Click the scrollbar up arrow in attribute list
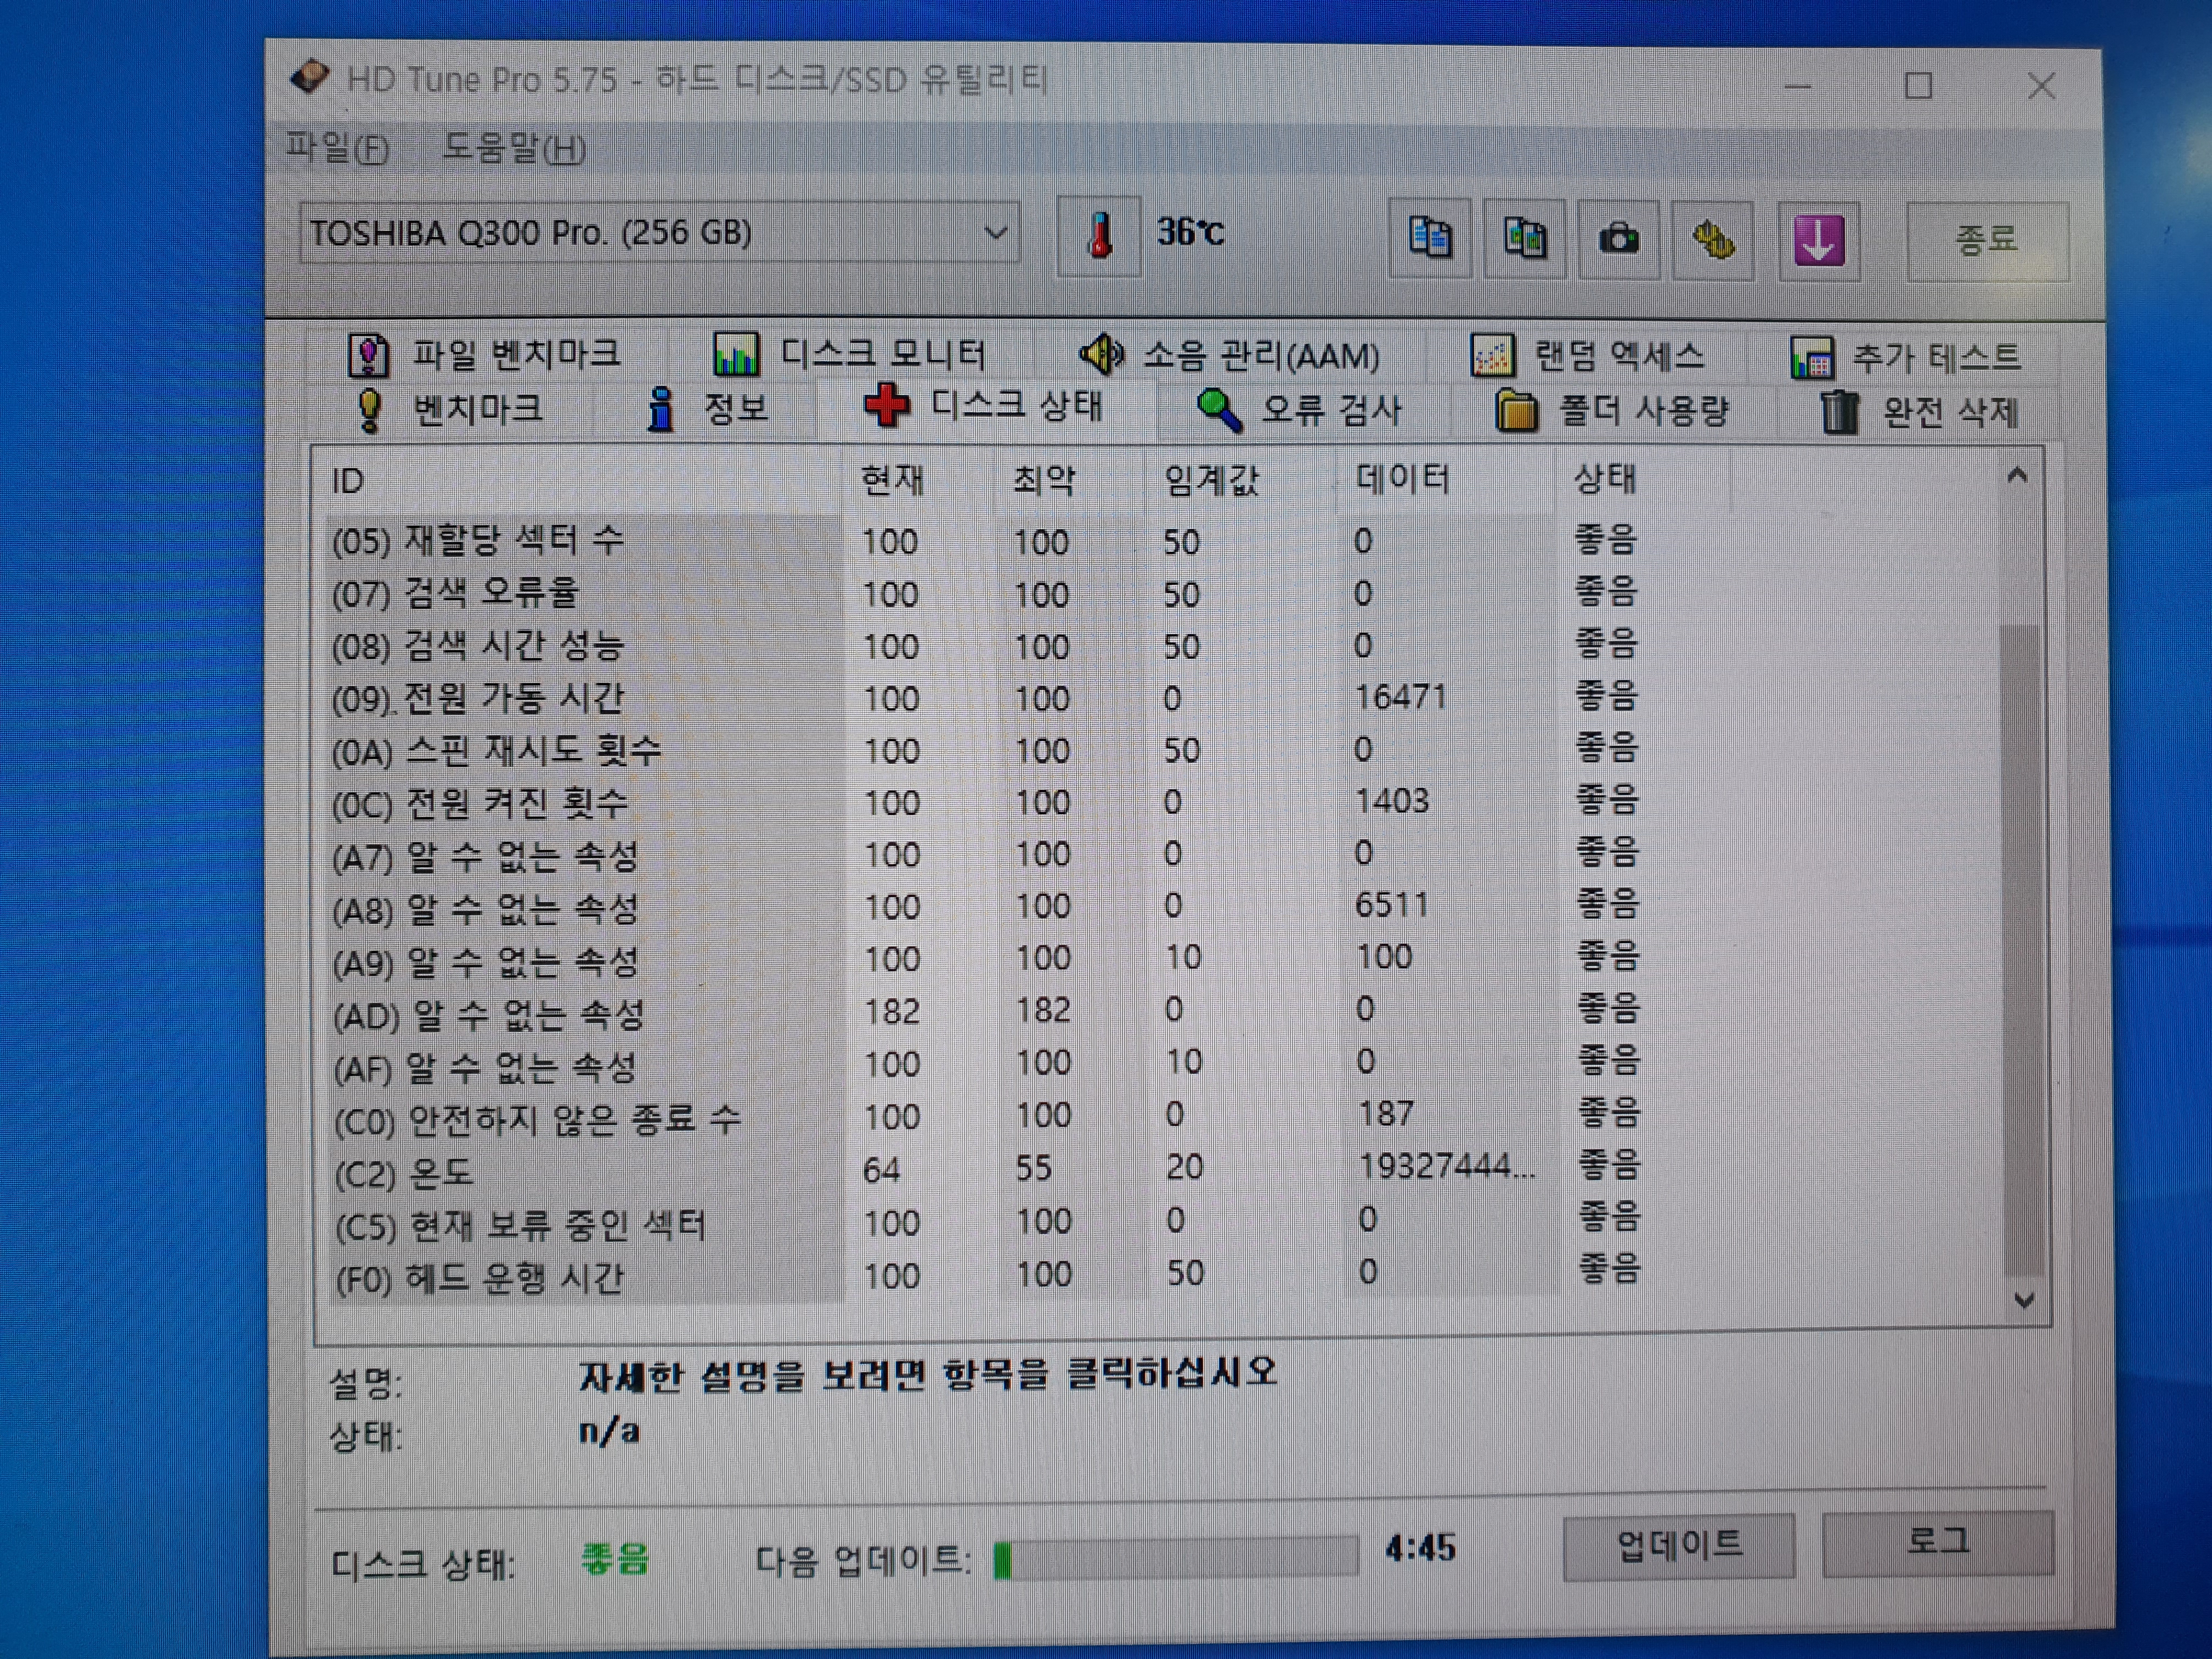 point(2017,476)
